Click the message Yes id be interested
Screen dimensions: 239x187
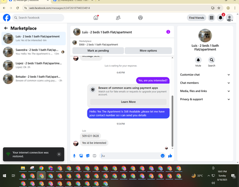94,143
